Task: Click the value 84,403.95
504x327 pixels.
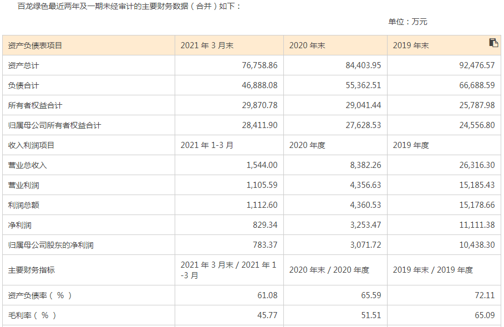Action: coord(363,65)
